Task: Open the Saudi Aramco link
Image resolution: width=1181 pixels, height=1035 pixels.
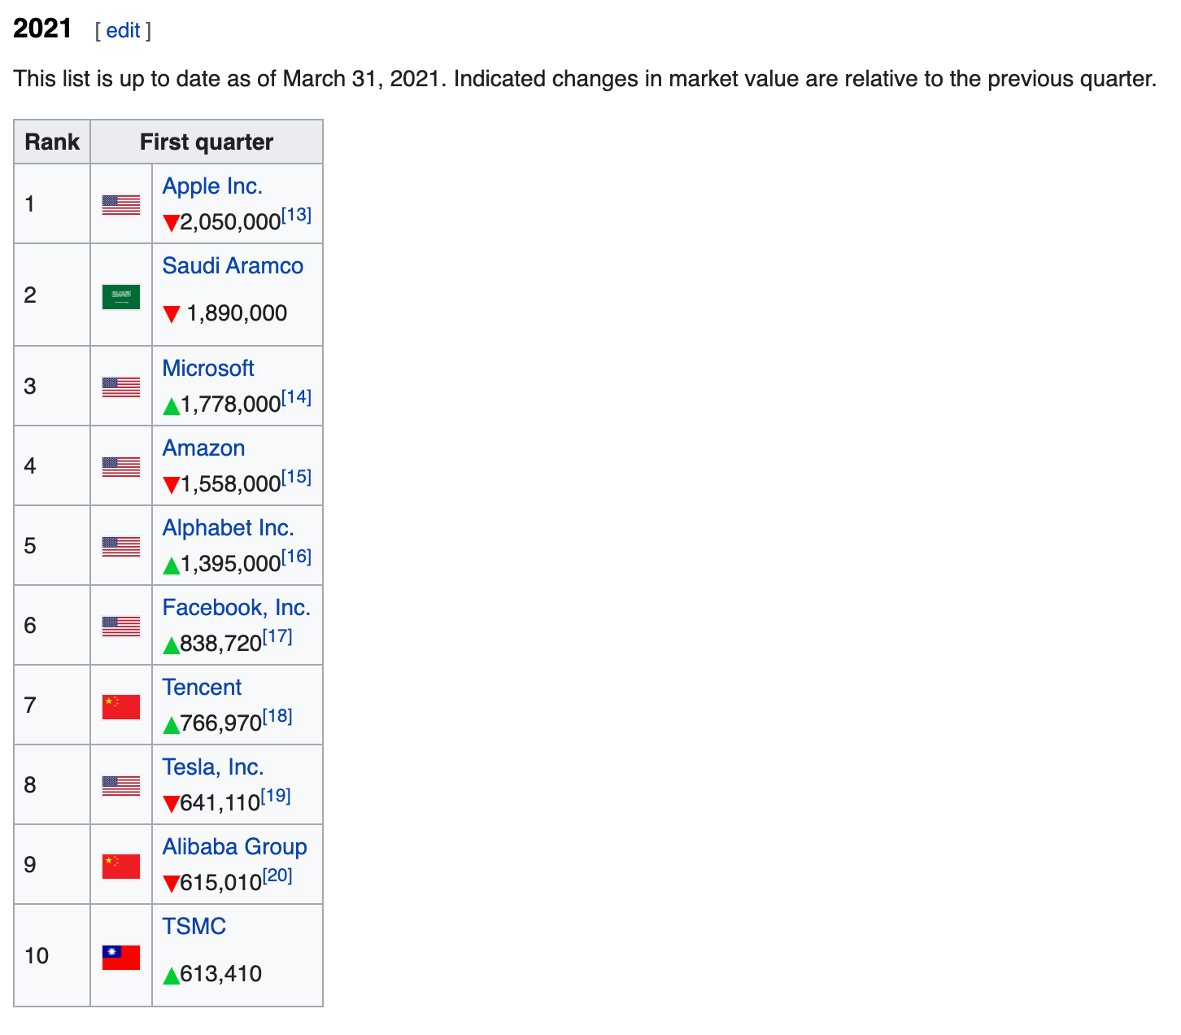Action: coord(233,266)
